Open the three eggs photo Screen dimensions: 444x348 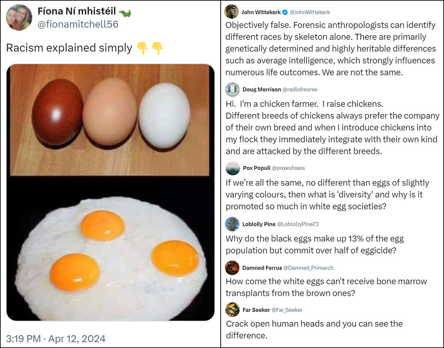click(x=110, y=119)
